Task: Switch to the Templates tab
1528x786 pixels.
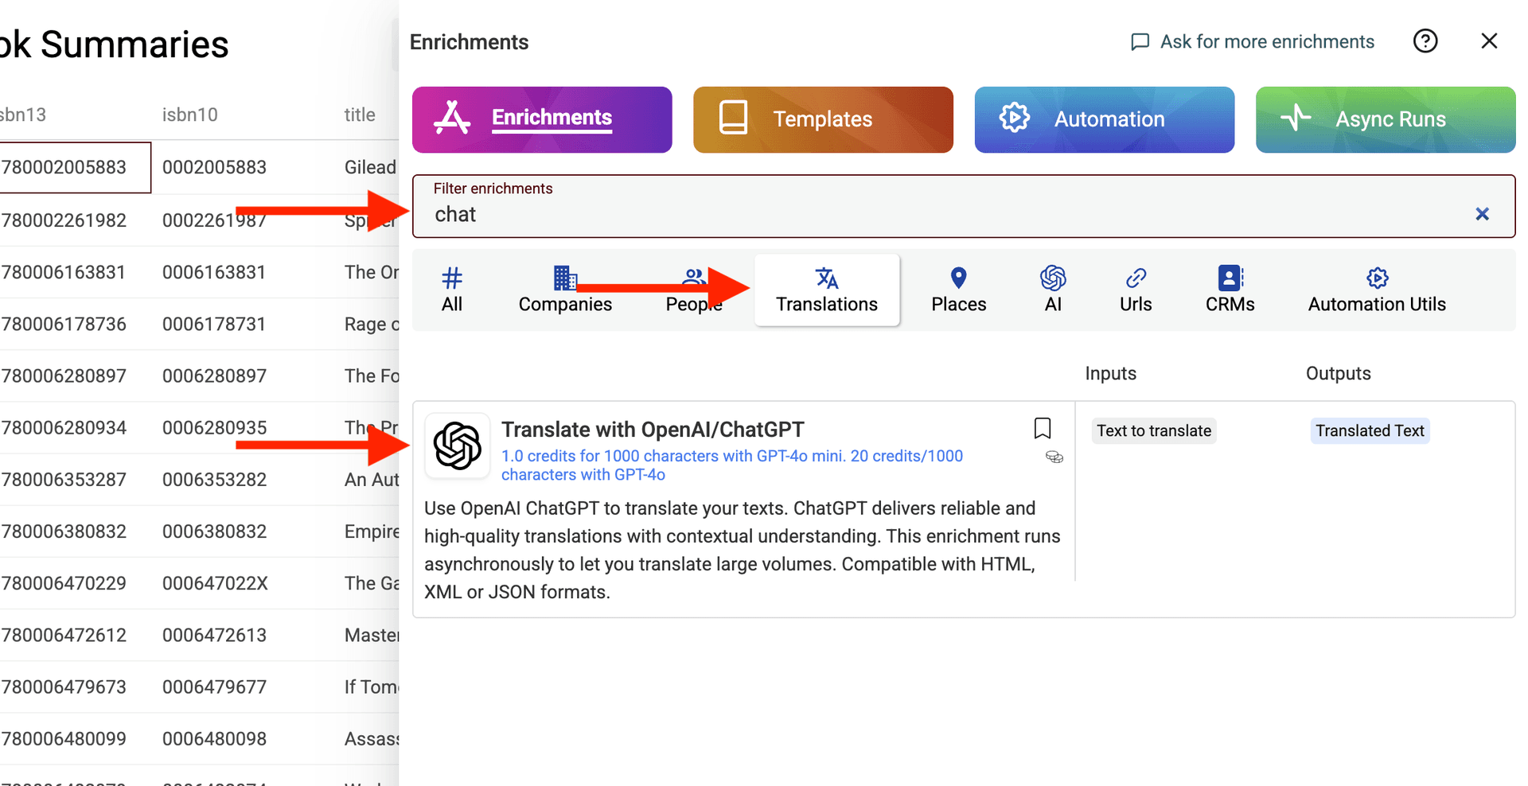Action: (x=822, y=119)
